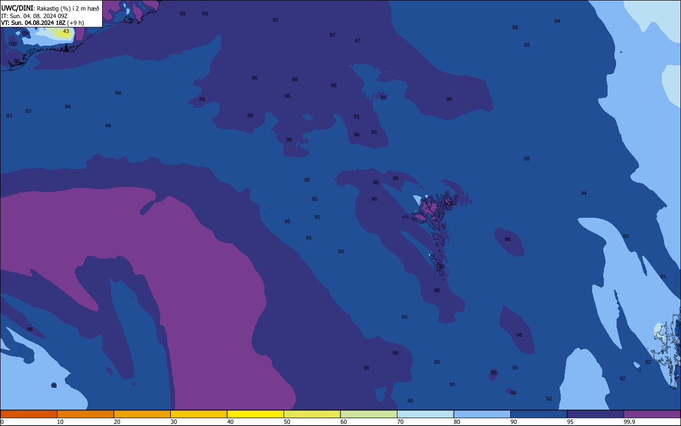Screen dimensions: 681x426
Task: Click the 60–70 pale green legend swatch
Action: 369,414
